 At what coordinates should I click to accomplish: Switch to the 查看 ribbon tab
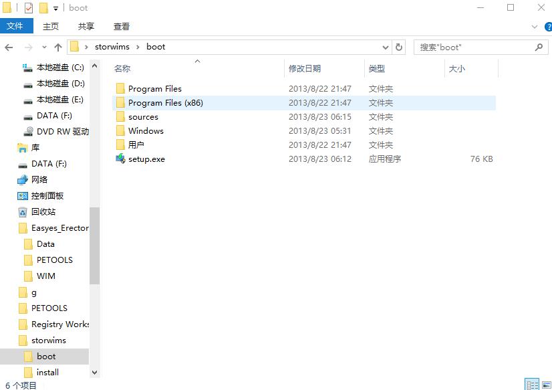(120, 26)
